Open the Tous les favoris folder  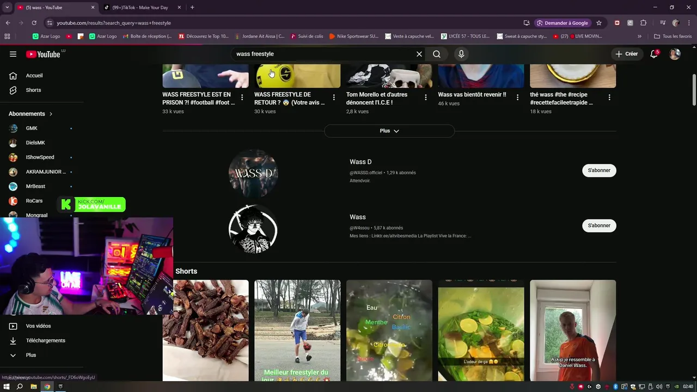672,36
